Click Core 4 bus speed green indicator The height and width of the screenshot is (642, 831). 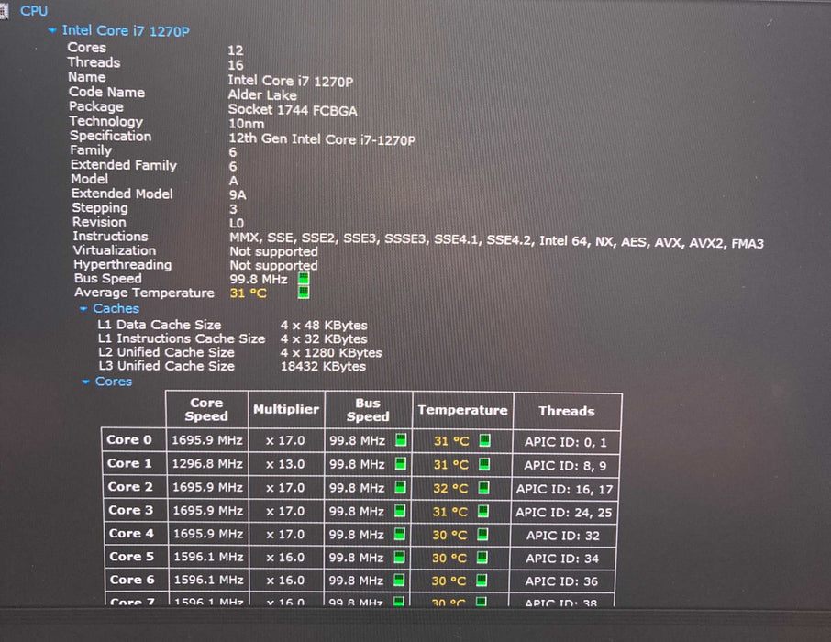400,534
